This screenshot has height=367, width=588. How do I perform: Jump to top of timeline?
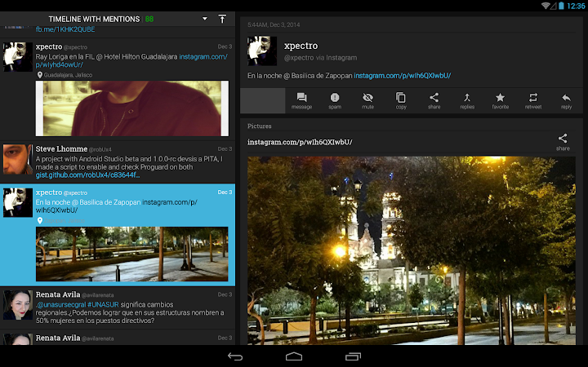pos(222,18)
